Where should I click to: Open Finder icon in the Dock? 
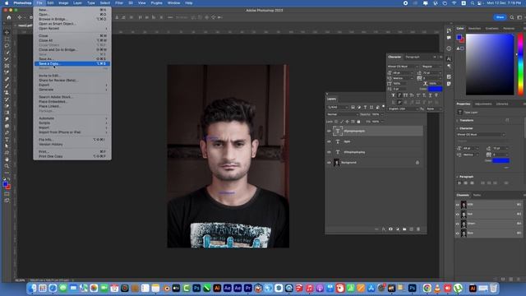point(32,289)
